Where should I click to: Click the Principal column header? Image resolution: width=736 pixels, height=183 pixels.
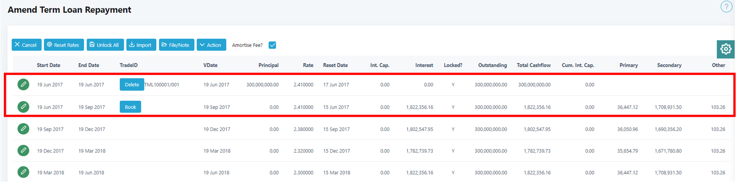pos(268,65)
